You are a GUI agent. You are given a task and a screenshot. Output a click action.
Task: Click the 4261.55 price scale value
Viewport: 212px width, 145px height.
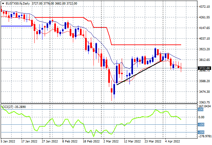204,17
